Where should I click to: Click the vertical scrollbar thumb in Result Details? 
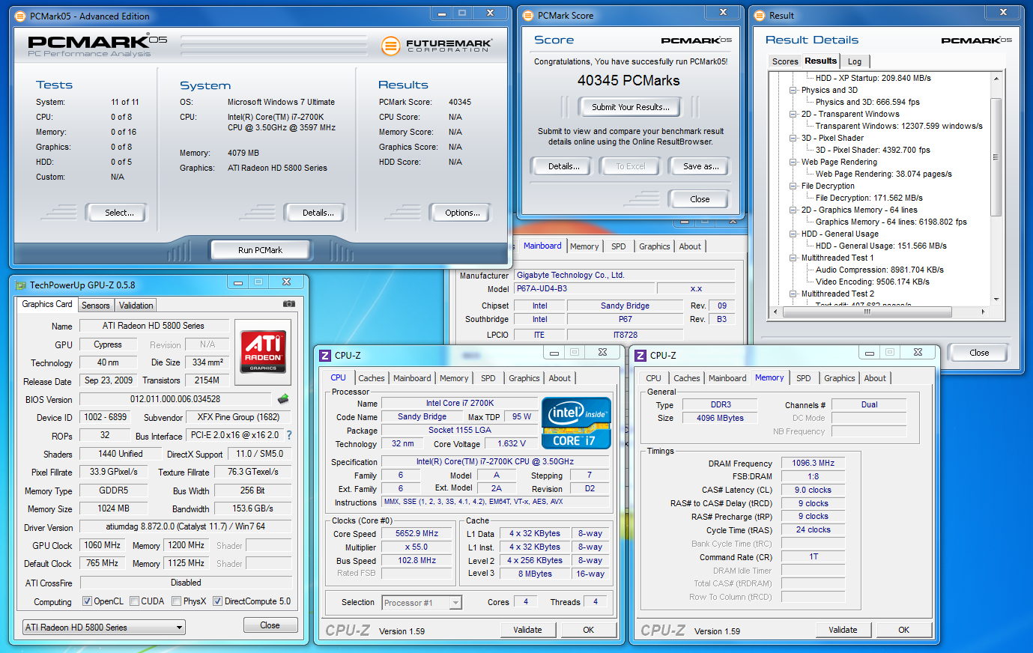[996, 157]
